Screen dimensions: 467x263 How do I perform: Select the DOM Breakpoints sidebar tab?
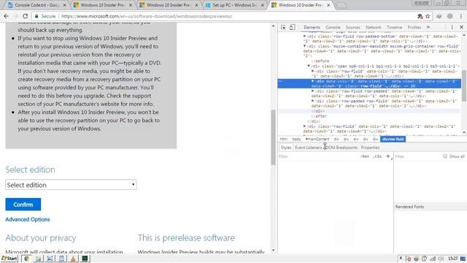pyautogui.click(x=341, y=148)
